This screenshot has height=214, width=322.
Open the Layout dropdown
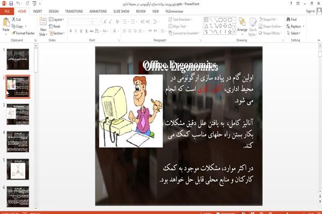point(56,19)
